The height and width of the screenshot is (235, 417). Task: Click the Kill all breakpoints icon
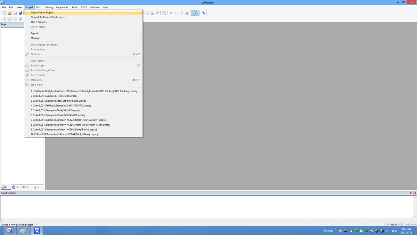coord(187,13)
